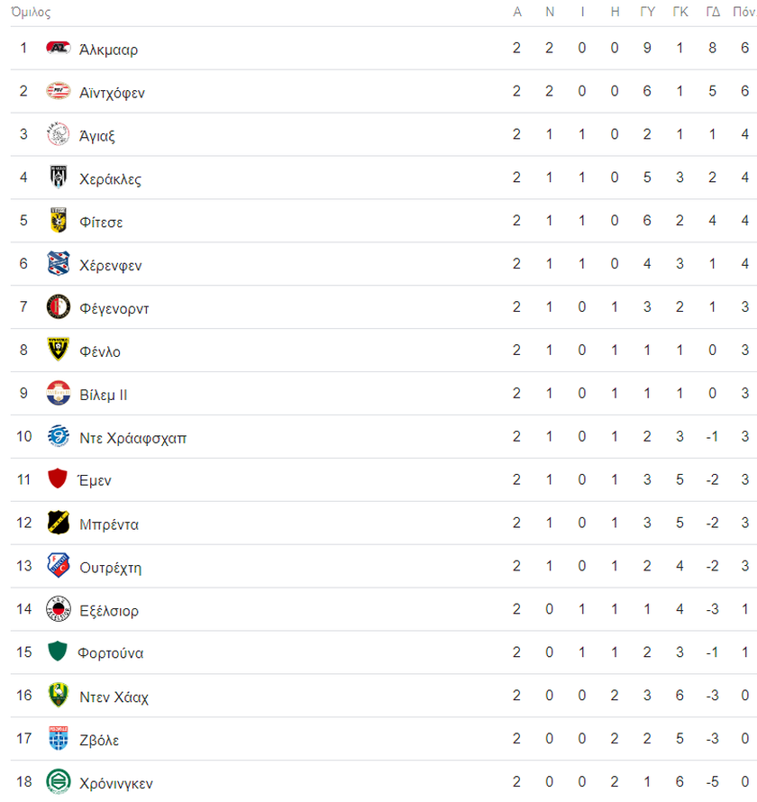Click the Vitesse yellow-black crest

tap(58, 221)
